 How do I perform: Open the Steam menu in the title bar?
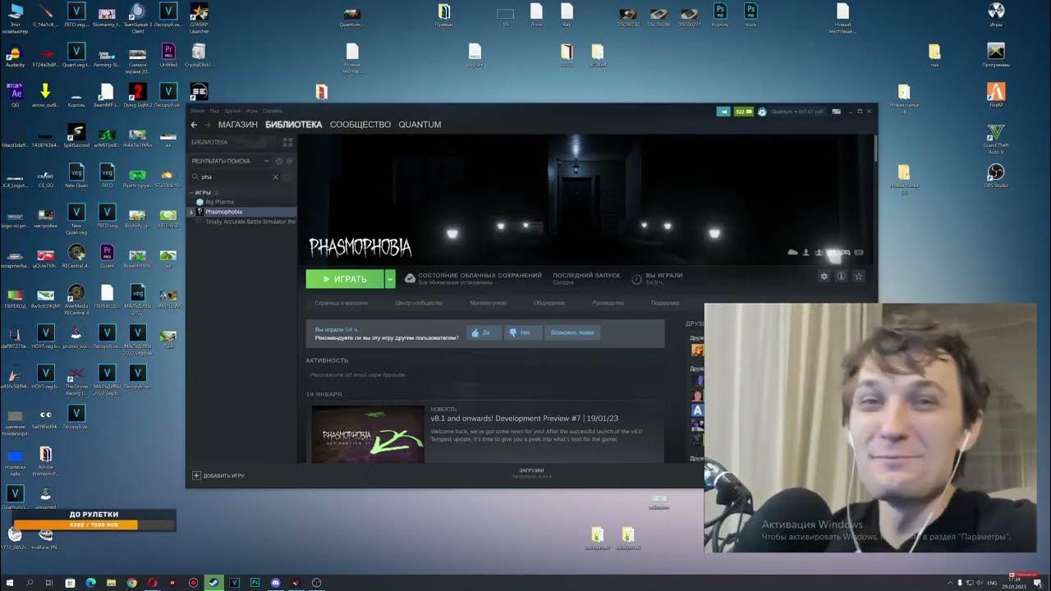click(x=197, y=111)
